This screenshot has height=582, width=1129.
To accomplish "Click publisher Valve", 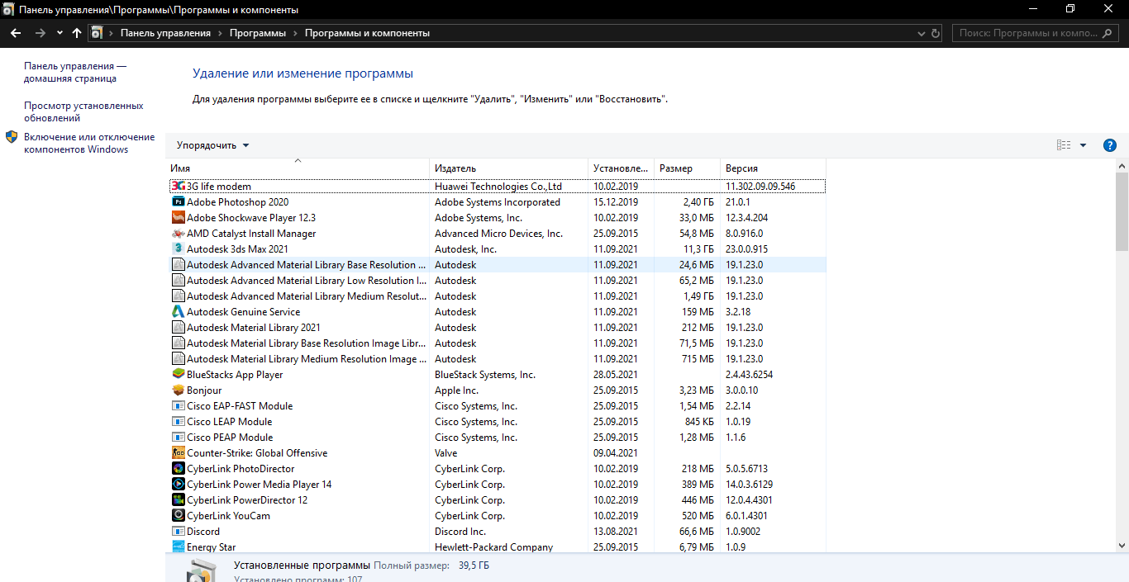I will pos(446,453).
